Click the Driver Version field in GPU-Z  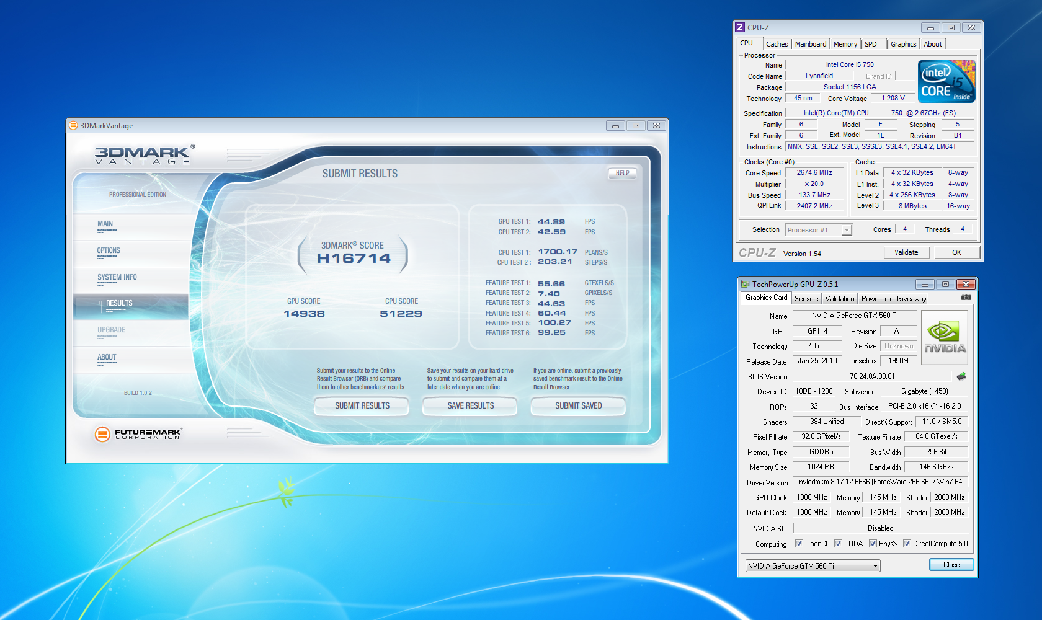(x=880, y=482)
